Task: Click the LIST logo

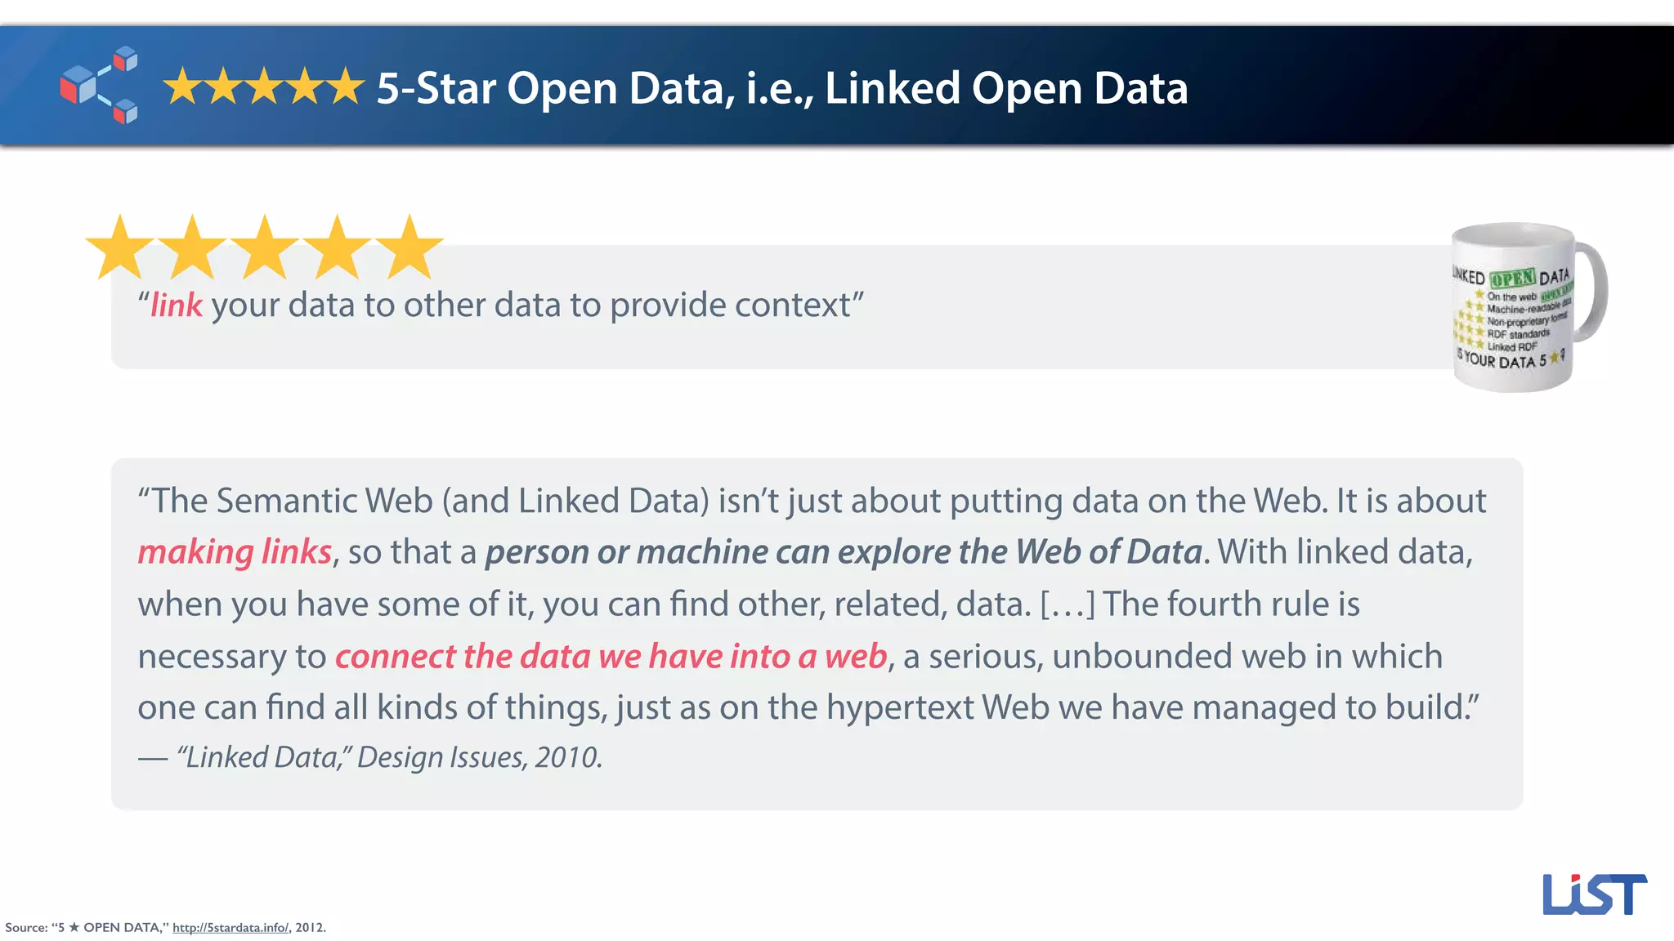Action: coord(1594,894)
